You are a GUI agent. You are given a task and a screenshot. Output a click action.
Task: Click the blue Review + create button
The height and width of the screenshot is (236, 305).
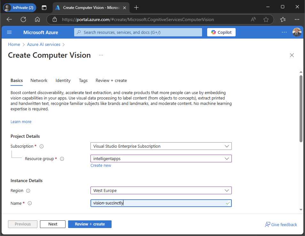90,224
